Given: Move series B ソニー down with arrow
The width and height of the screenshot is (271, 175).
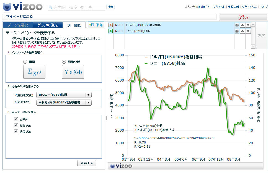Looking at the screenshot, I should point(248,32).
